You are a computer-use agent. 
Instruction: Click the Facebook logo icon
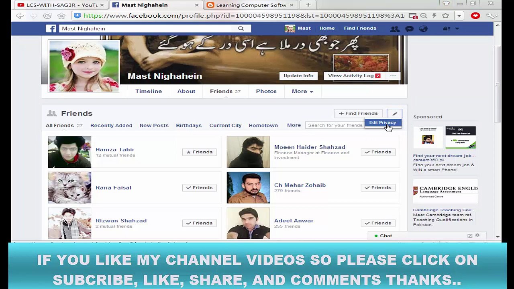point(51,28)
